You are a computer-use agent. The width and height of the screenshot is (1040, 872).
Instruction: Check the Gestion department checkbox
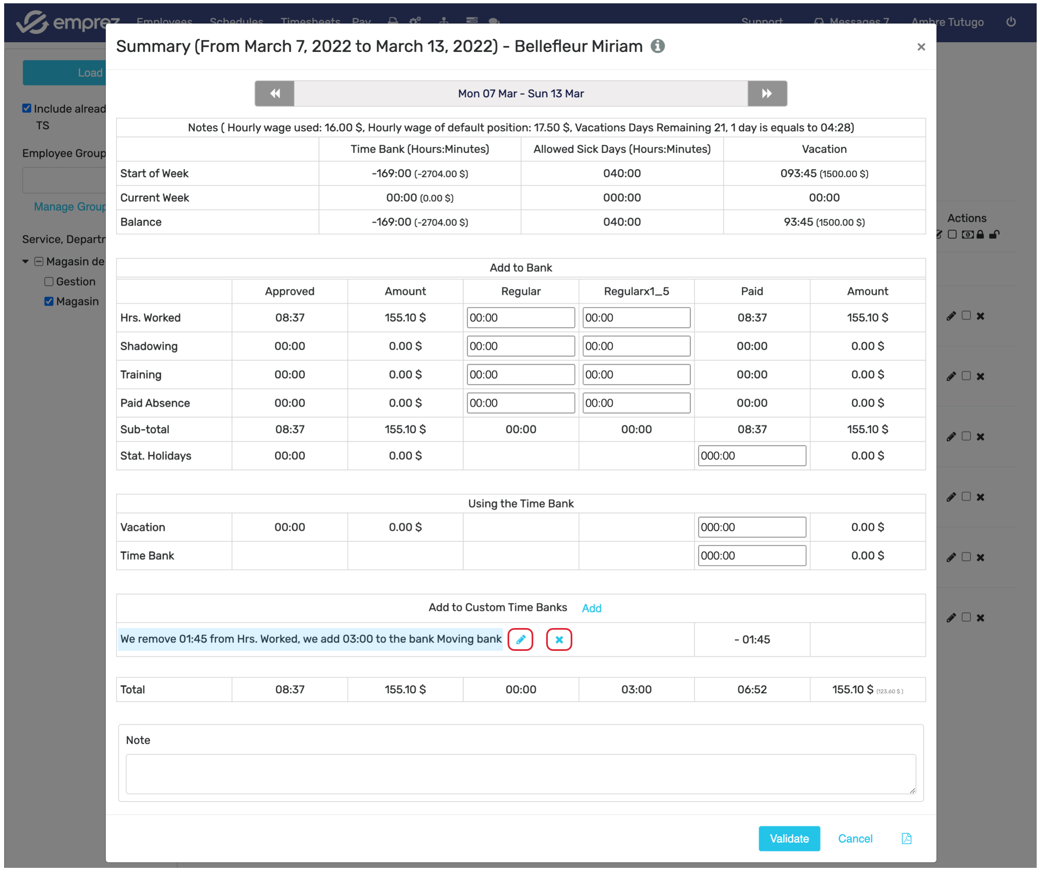[49, 282]
